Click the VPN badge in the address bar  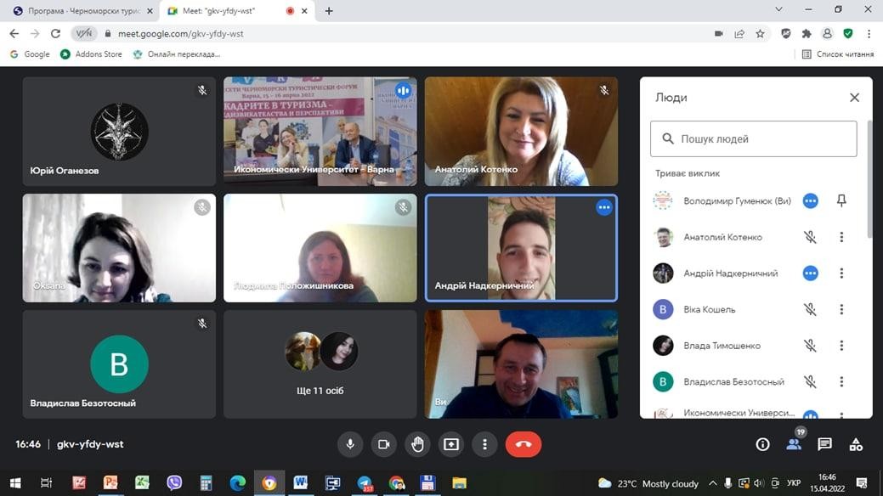84,34
